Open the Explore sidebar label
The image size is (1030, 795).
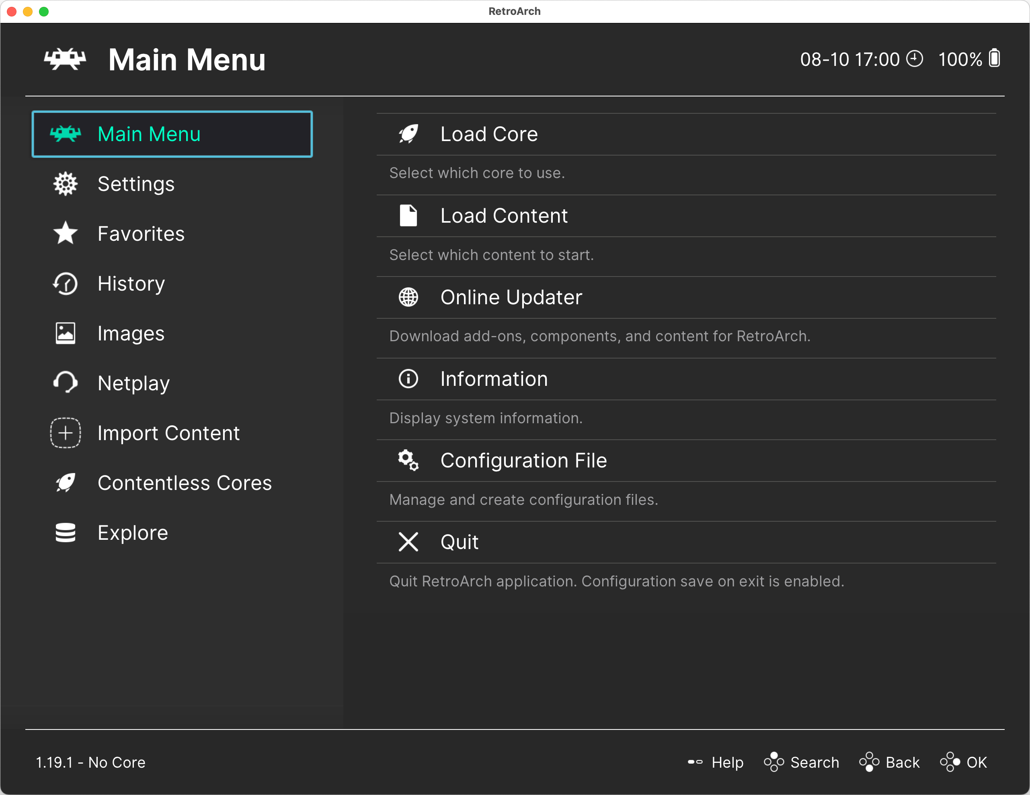pos(133,533)
